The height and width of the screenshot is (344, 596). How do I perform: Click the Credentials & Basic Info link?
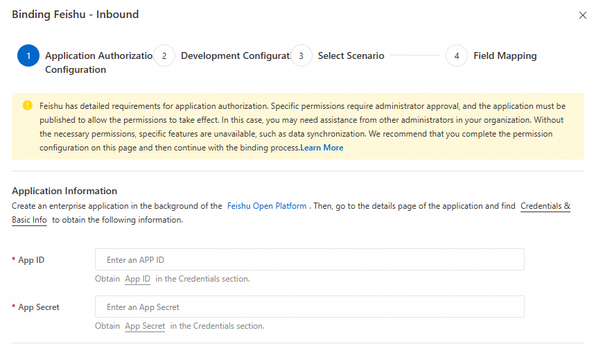tap(545, 206)
